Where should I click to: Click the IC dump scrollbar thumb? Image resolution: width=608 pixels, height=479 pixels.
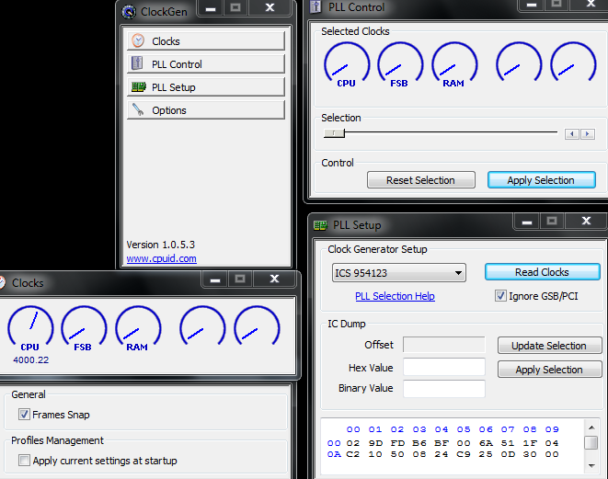tap(591, 442)
